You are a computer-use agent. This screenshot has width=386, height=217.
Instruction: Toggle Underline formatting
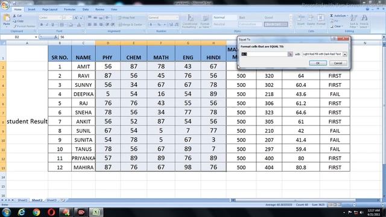pos(52,25)
